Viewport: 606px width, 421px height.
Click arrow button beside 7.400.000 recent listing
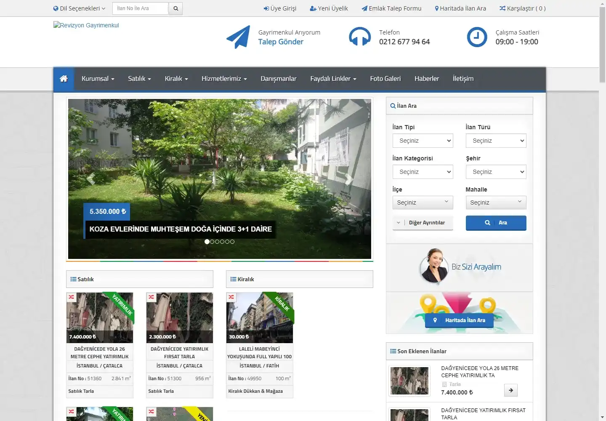[x=511, y=390]
